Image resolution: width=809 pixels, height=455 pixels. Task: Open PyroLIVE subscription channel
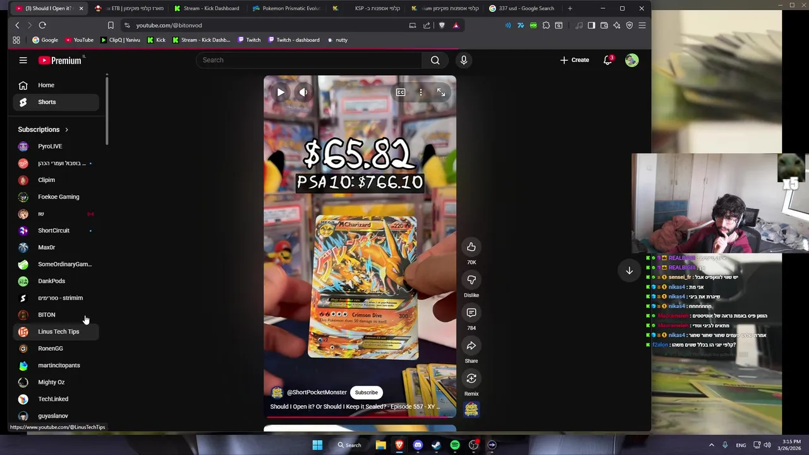55,146
